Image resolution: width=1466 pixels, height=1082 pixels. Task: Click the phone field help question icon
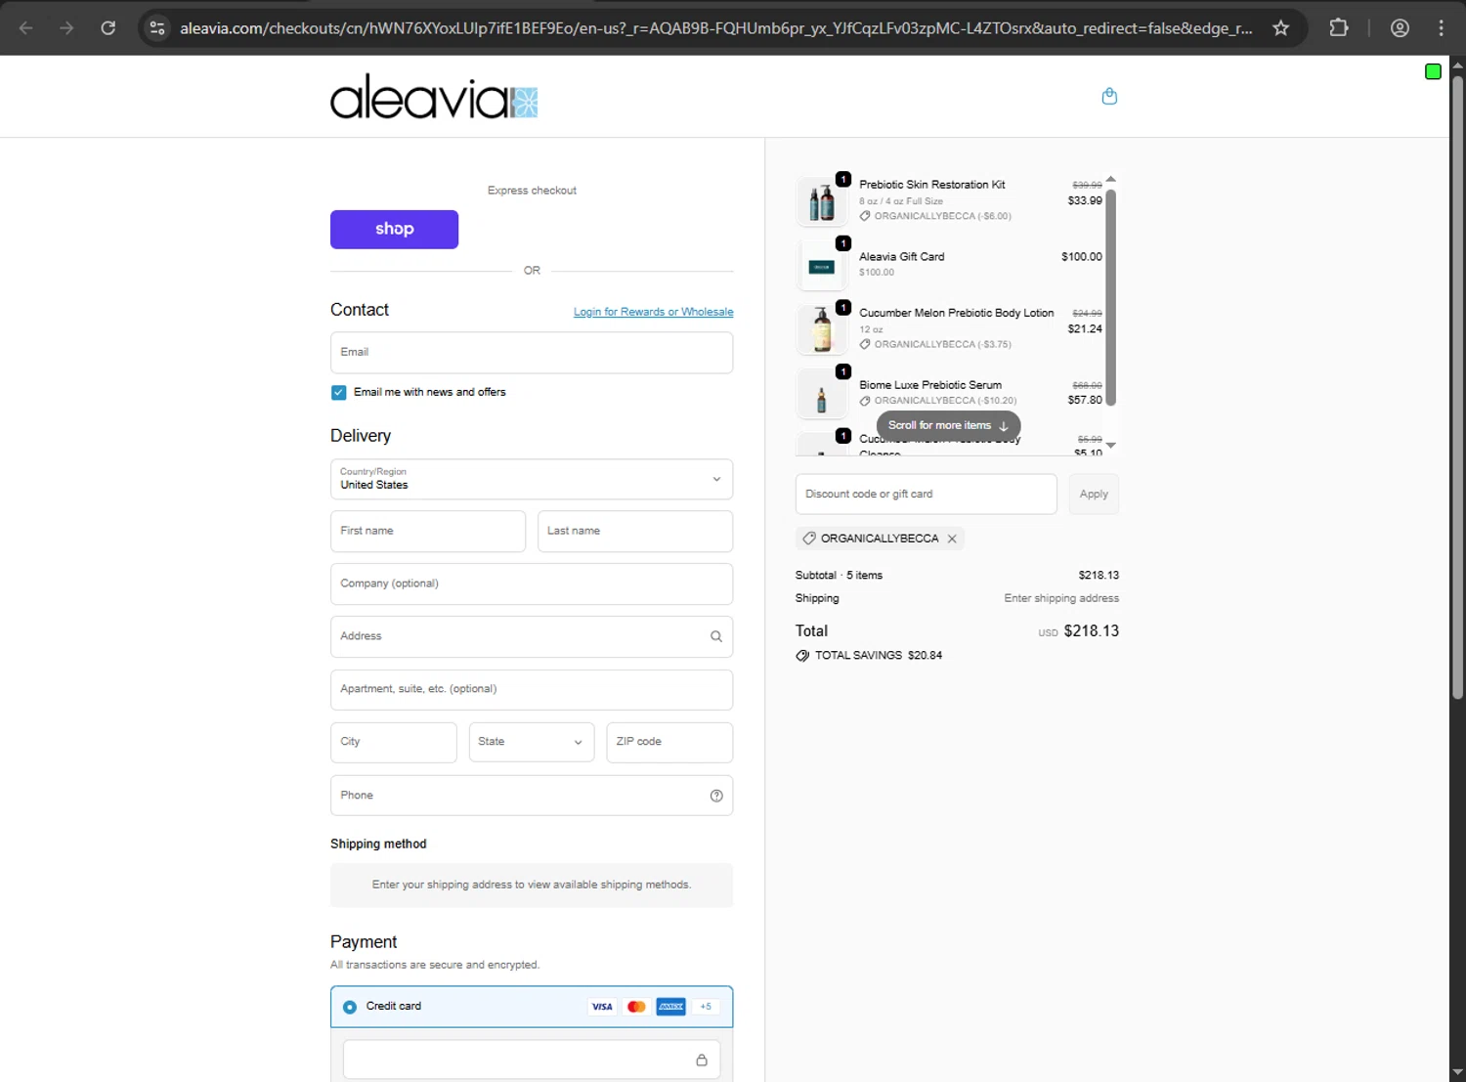click(x=716, y=796)
